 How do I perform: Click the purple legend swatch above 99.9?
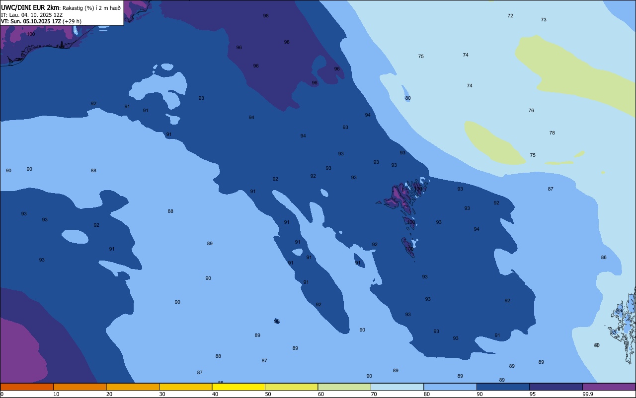609,387
